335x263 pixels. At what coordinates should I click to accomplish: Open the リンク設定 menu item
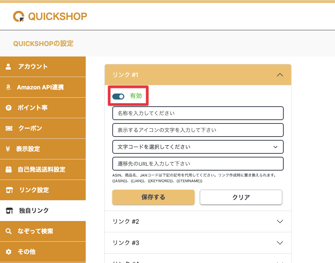(x=34, y=190)
